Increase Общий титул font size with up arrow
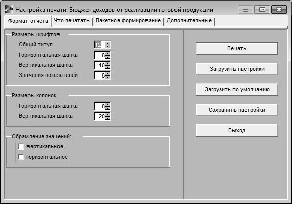The image size is (292, 204). (108, 43)
